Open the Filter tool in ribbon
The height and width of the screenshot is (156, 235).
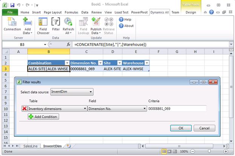point(56,24)
